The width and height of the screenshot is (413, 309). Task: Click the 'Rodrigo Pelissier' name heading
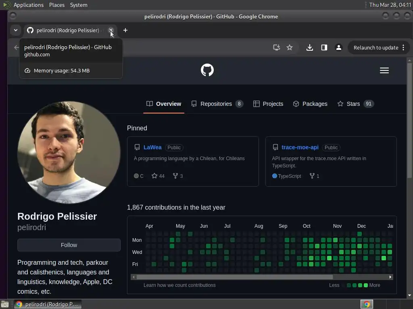(57, 216)
